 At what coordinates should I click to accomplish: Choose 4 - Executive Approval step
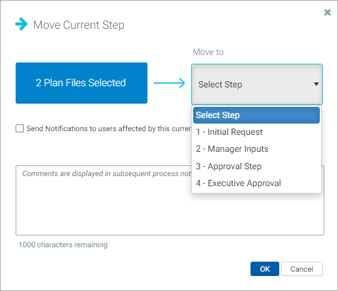coord(256,183)
